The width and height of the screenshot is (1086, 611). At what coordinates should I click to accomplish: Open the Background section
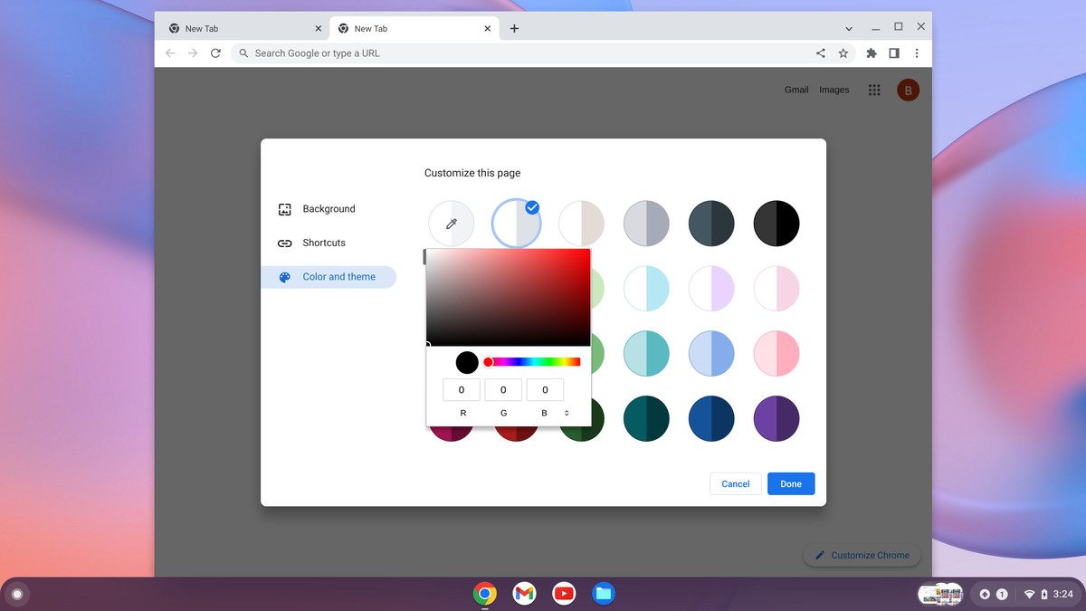click(x=329, y=209)
